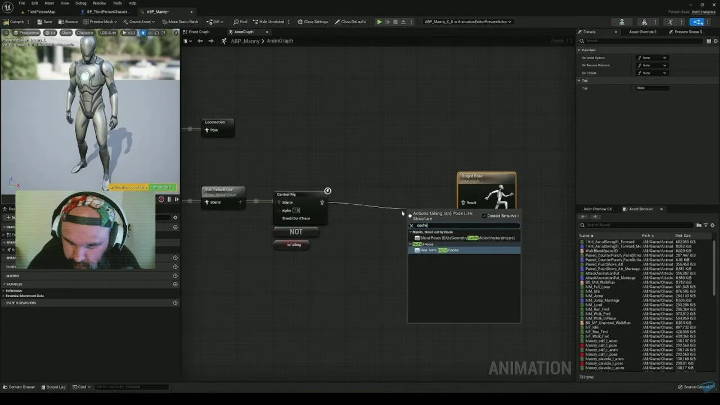This screenshot has height=405, width=720.
Task: Save the asset with the Save button
Action: (x=44, y=22)
